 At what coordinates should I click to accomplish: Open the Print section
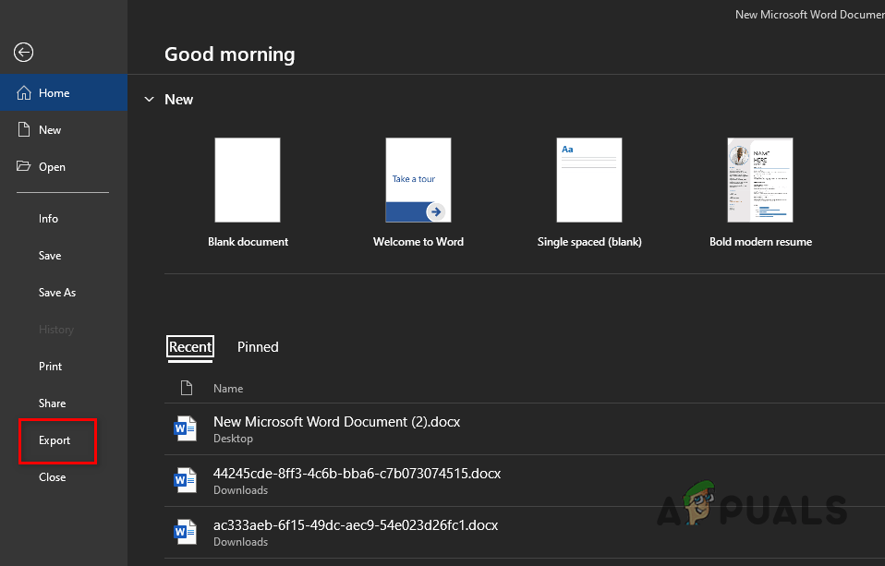tap(50, 366)
